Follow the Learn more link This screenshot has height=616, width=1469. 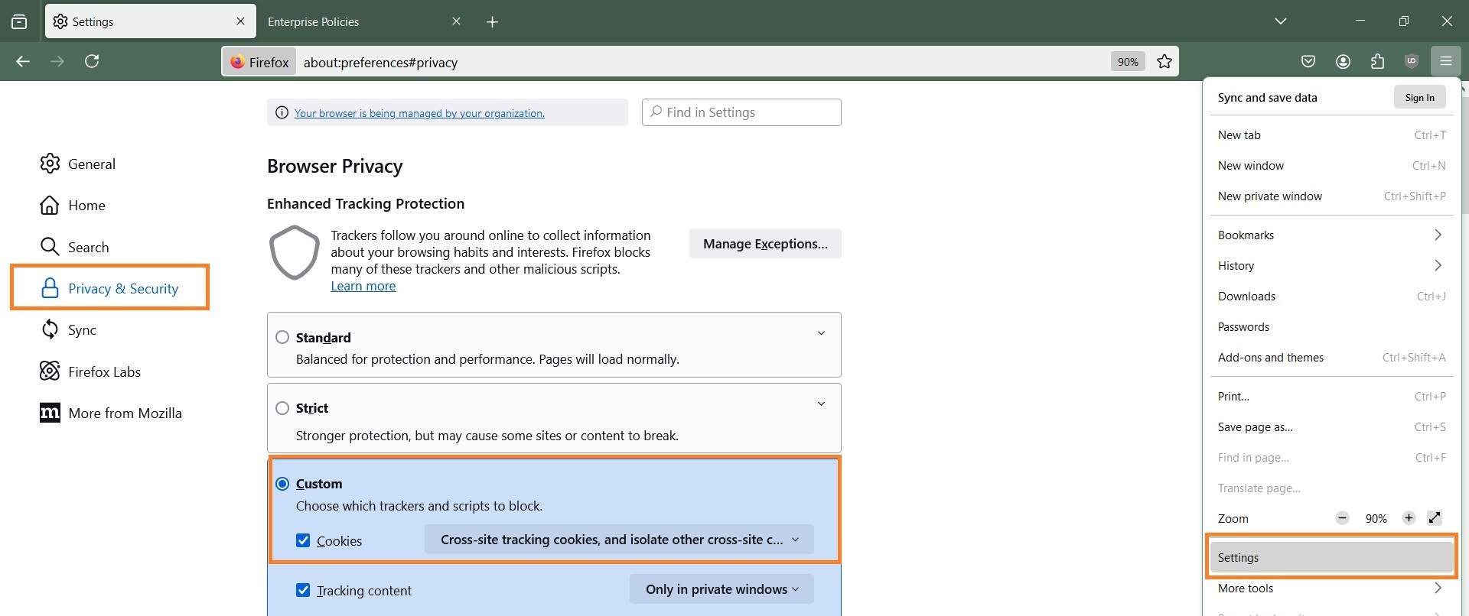point(363,286)
